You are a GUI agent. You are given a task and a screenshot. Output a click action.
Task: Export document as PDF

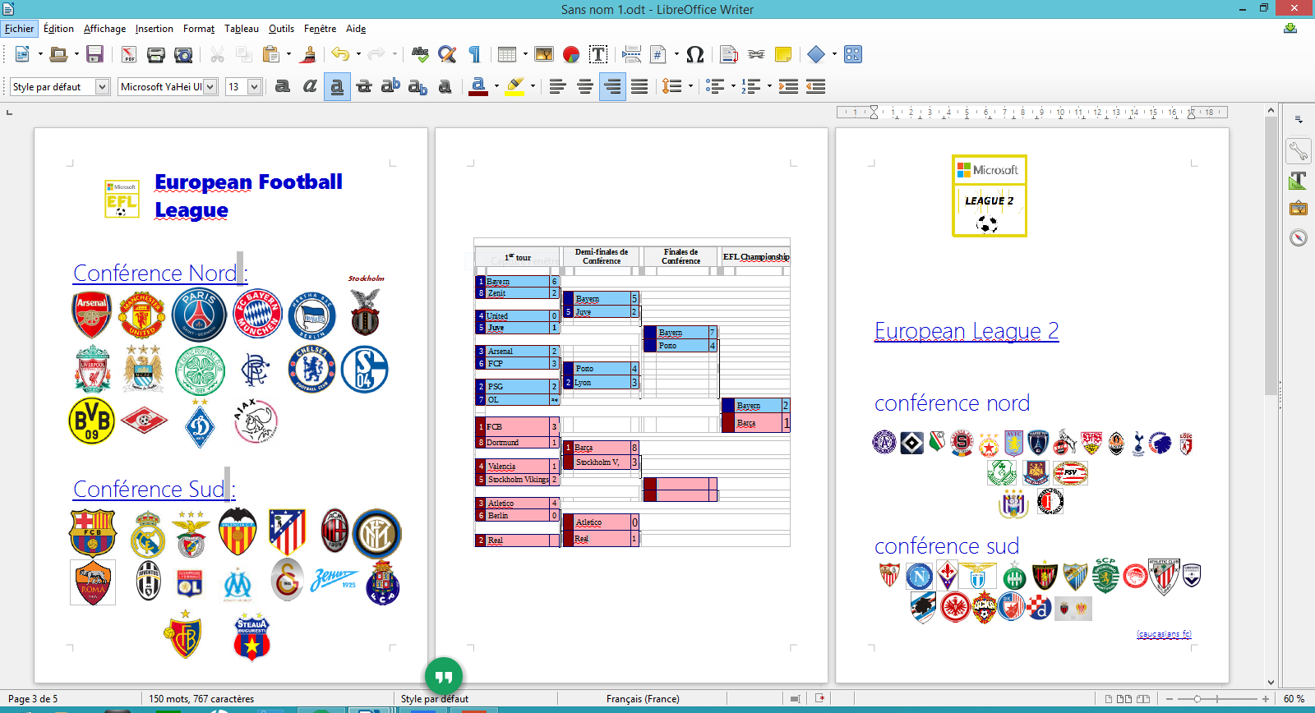click(x=129, y=55)
